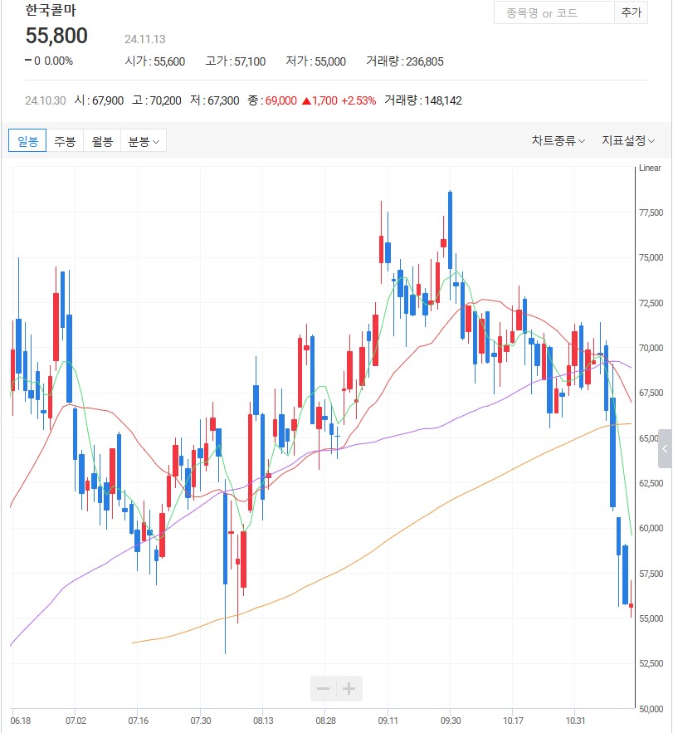Click the 추가 add button
673x733 pixels.
click(630, 13)
